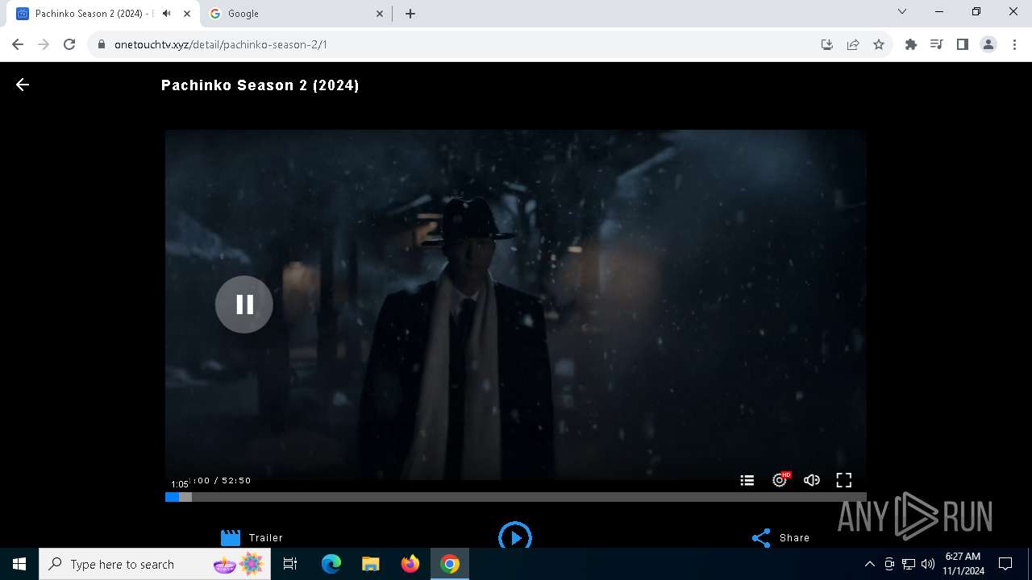This screenshot has height=580, width=1032.
Task: Open the clock showing 6:27 AM
Action: pos(963,564)
